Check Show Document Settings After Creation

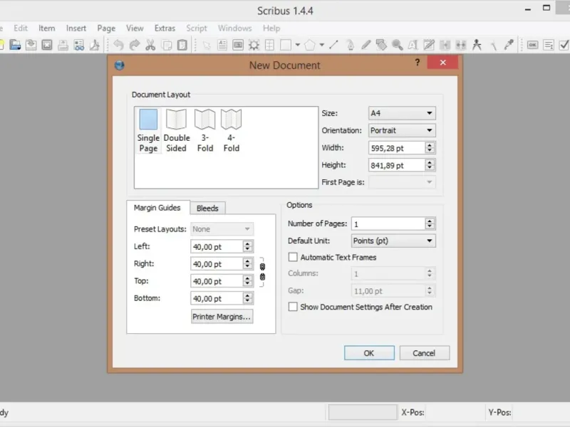293,307
